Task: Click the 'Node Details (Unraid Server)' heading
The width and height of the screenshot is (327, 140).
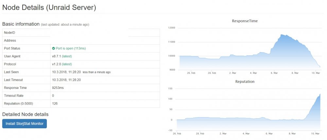Action: (x=49, y=7)
